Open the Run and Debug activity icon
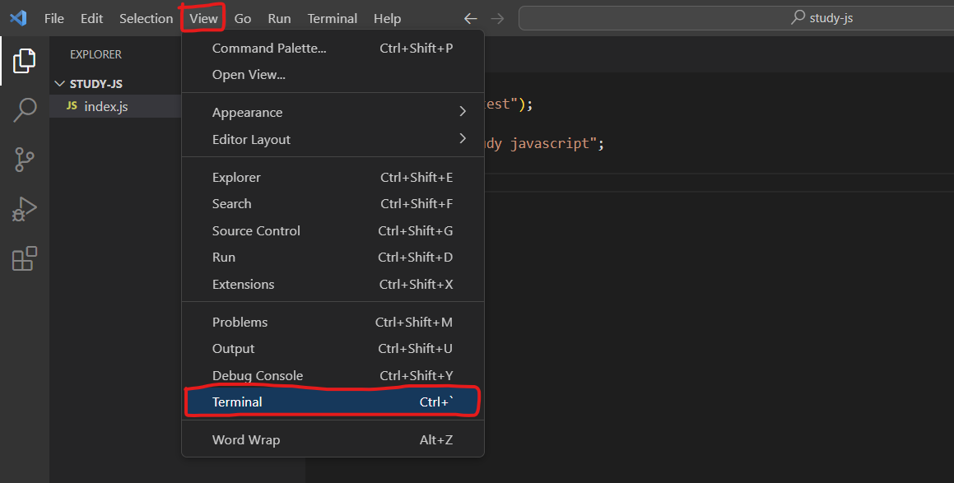This screenshot has width=954, height=483. coord(25,209)
